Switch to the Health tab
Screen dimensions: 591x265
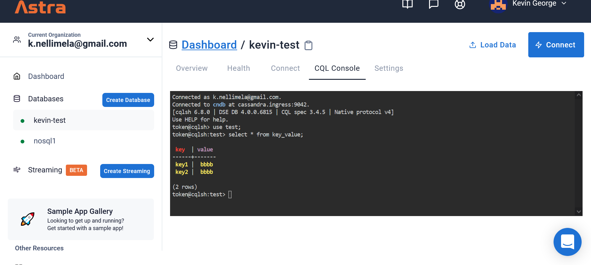pyautogui.click(x=238, y=68)
